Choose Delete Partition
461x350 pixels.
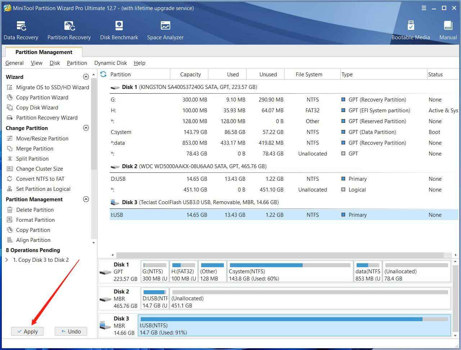[30, 210]
